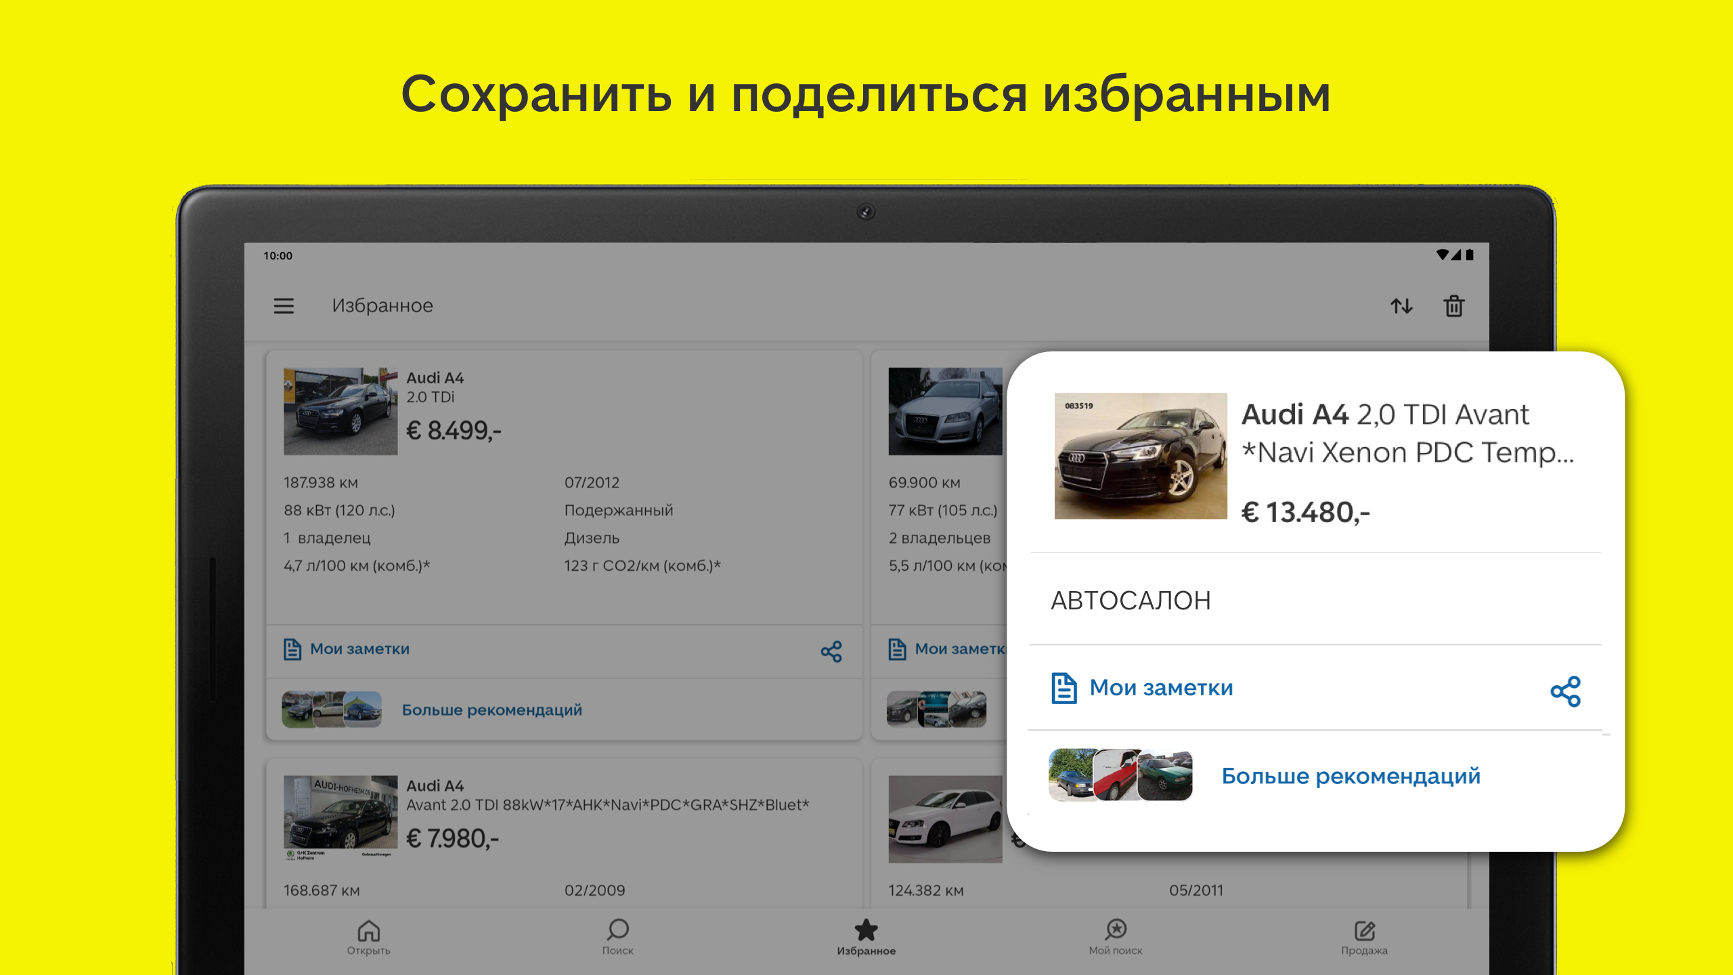Select the price € 13.480,-
The width and height of the screenshot is (1733, 975).
(x=1304, y=513)
